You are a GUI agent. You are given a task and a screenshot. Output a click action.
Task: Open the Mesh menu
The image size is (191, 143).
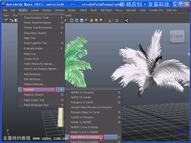click(x=94, y=10)
